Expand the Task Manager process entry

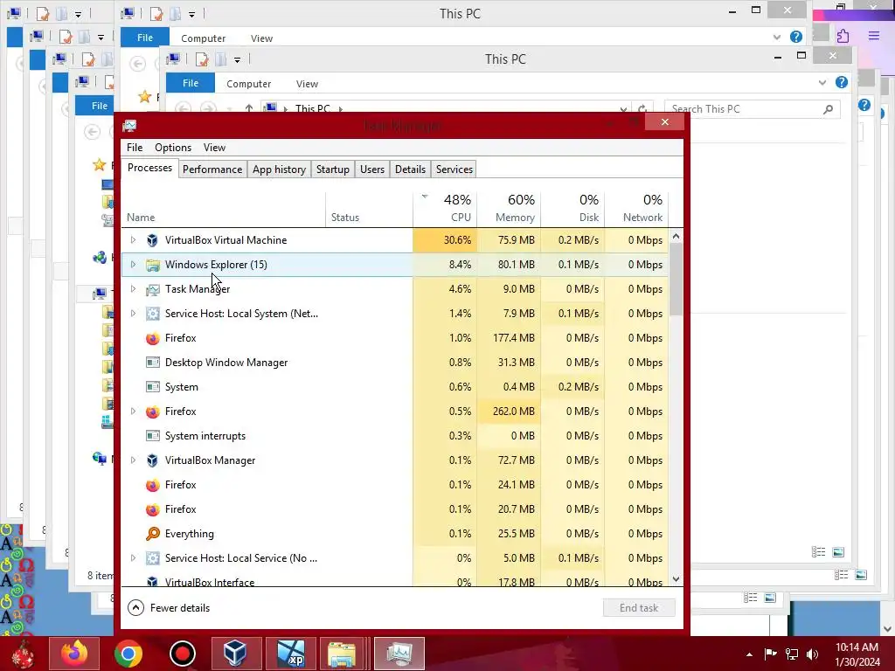(x=133, y=289)
